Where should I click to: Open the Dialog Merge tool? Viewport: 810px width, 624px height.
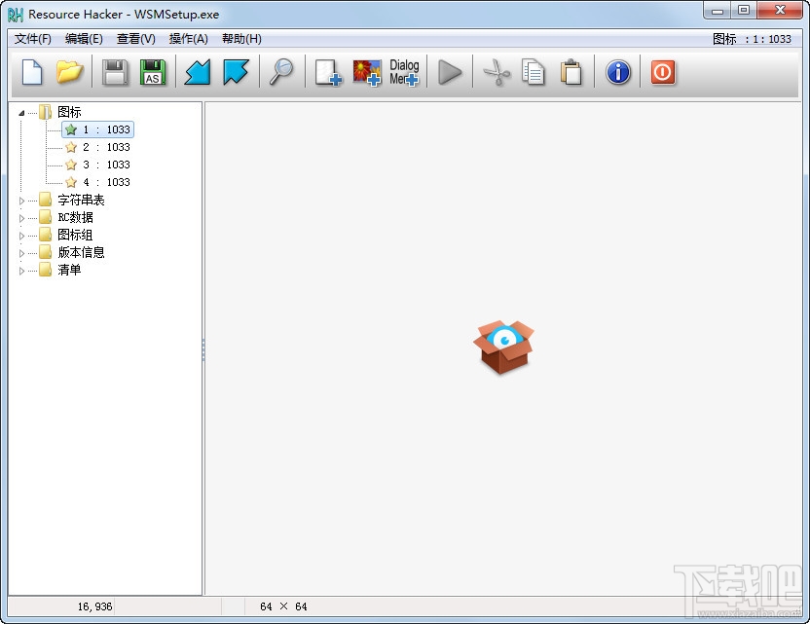click(403, 72)
